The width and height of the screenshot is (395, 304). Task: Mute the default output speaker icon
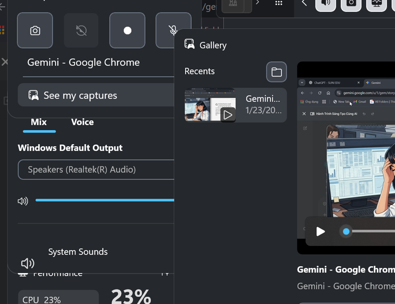pos(23,201)
